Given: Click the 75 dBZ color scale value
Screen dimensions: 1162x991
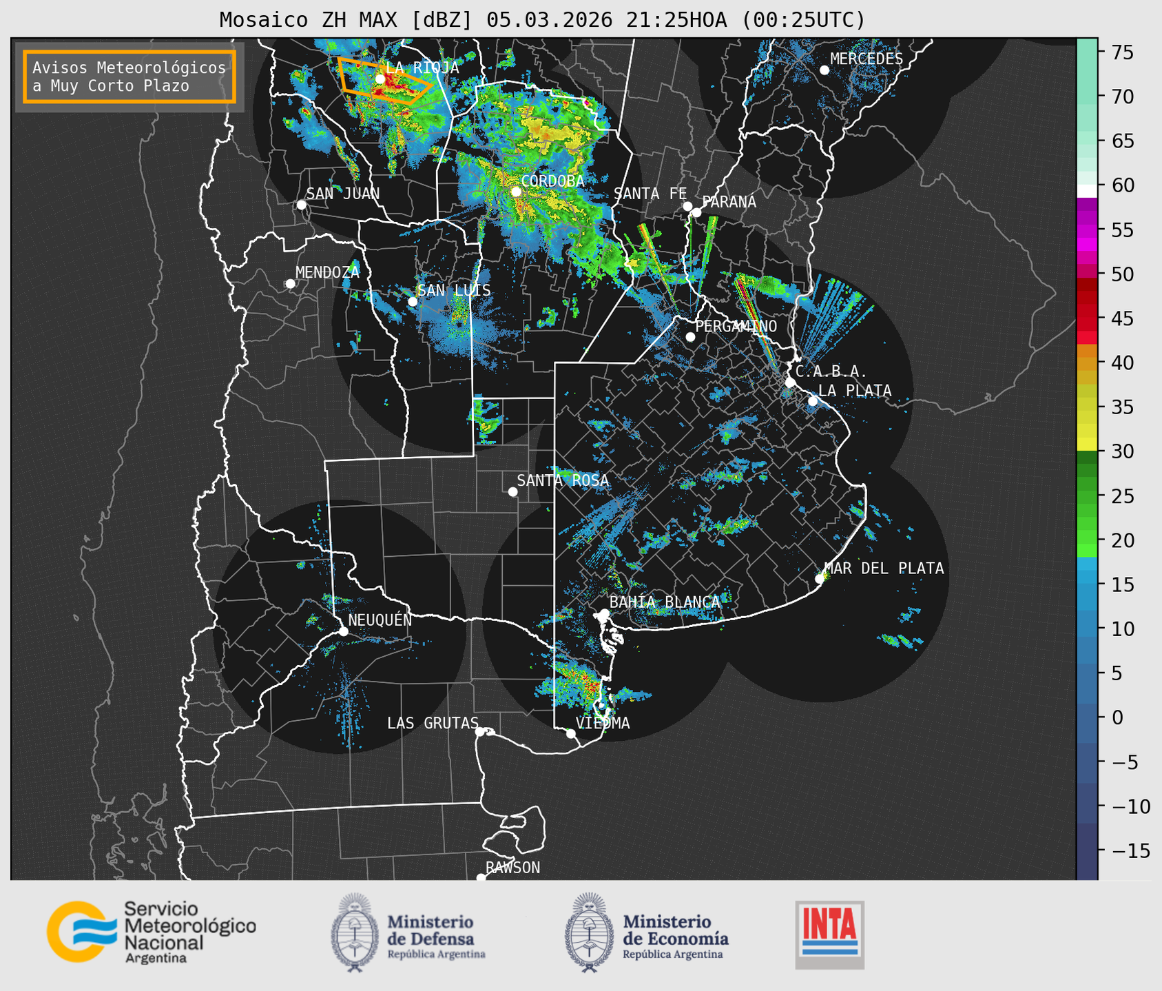Looking at the screenshot, I should [1123, 52].
